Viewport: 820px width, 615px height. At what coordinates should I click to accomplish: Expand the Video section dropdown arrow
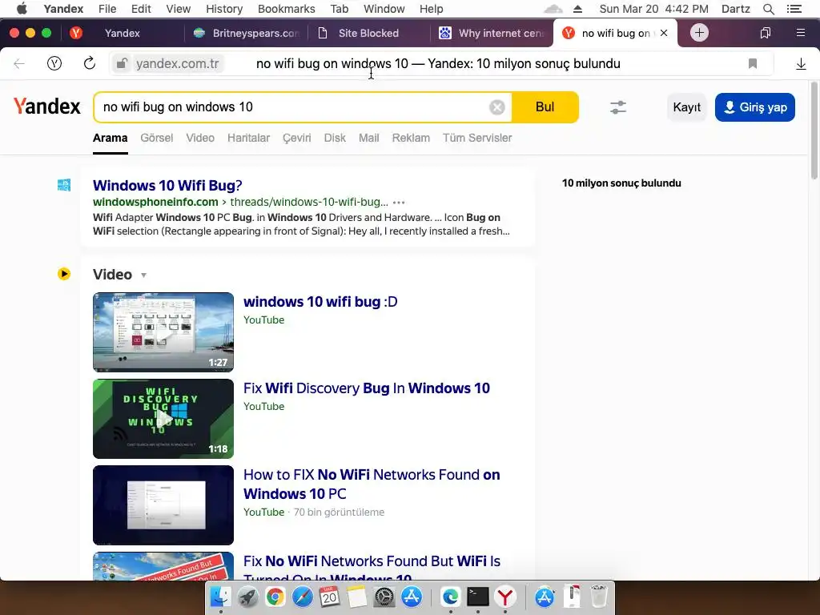[144, 275]
